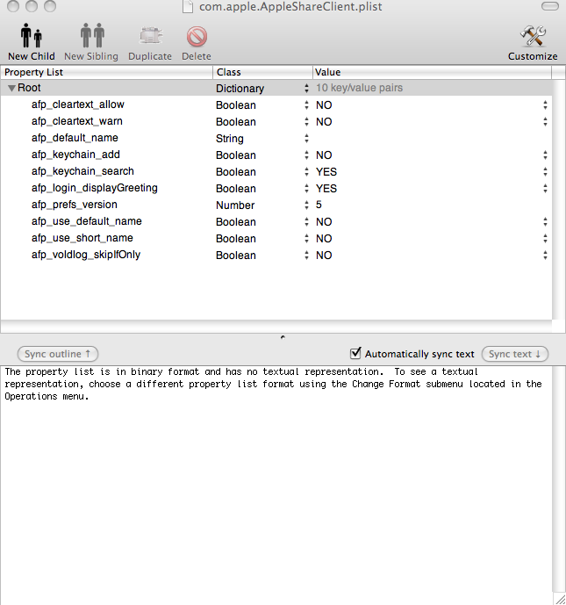Open value popup for afp_voldlog_skipIfOnly
This screenshot has width=566, height=605.
(545, 255)
